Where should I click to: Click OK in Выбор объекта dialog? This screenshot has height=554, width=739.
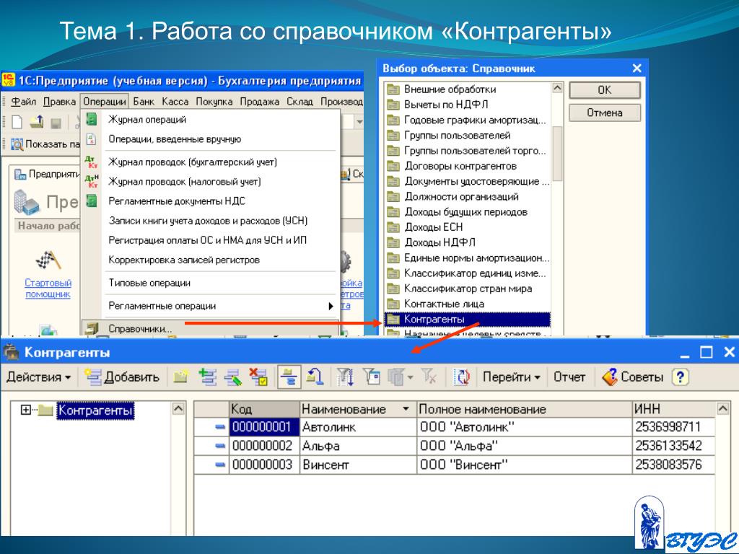click(605, 90)
